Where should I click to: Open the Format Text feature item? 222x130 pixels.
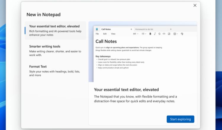(x=55, y=71)
